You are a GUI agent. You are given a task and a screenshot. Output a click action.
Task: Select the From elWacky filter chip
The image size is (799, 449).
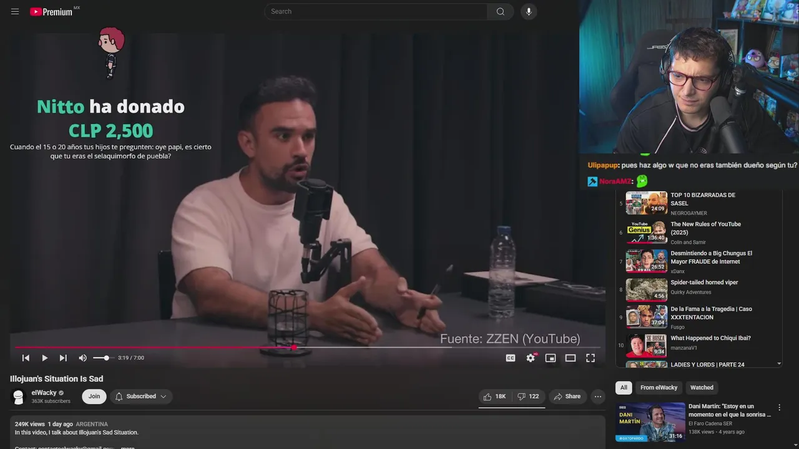659,387
